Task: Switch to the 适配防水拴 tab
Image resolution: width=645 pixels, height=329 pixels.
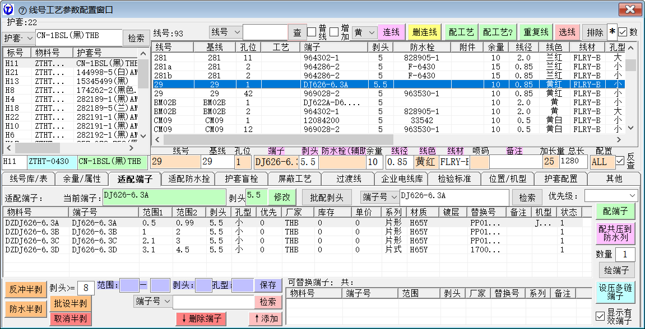Action: (x=189, y=179)
